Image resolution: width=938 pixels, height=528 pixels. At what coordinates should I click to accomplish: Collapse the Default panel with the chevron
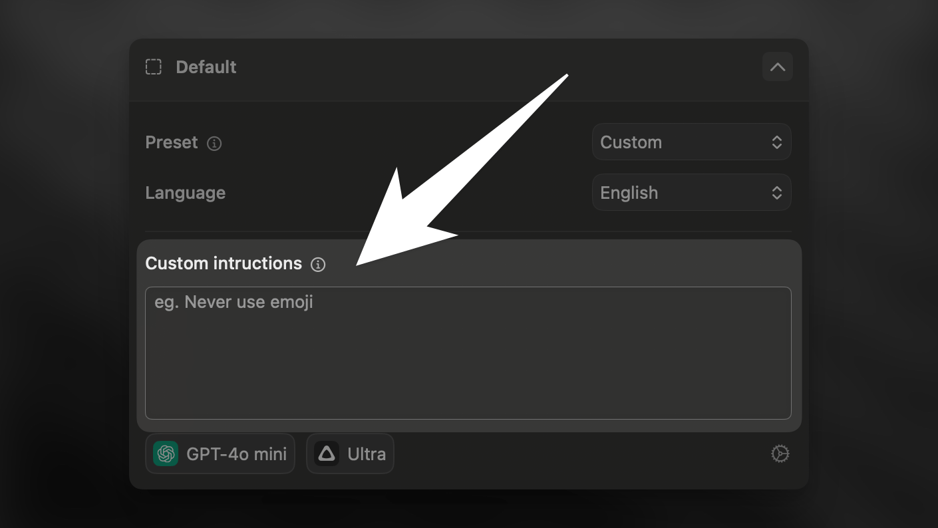point(777,67)
